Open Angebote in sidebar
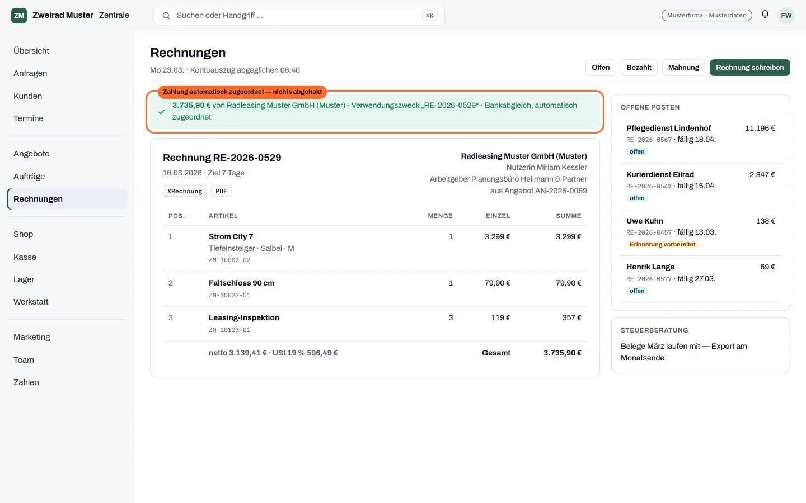This screenshot has width=806, height=503. pyautogui.click(x=67, y=154)
